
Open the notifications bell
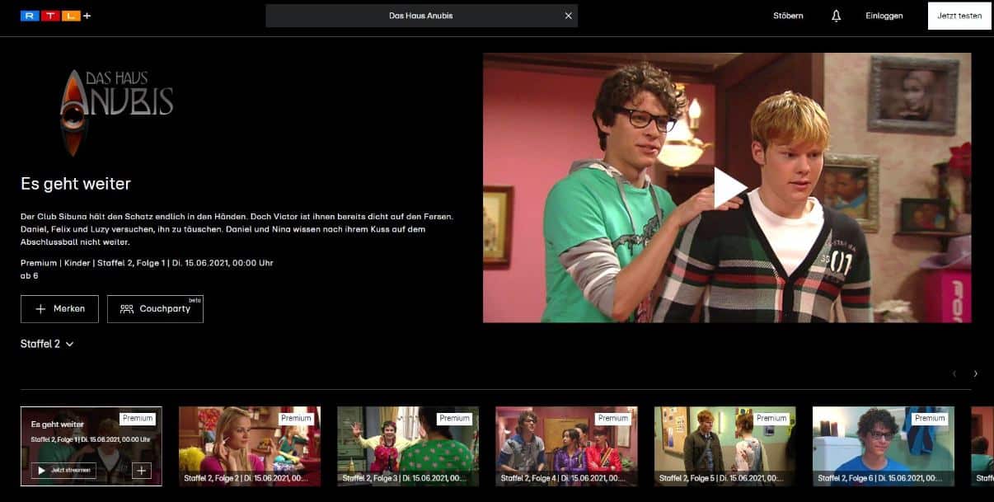(836, 16)
